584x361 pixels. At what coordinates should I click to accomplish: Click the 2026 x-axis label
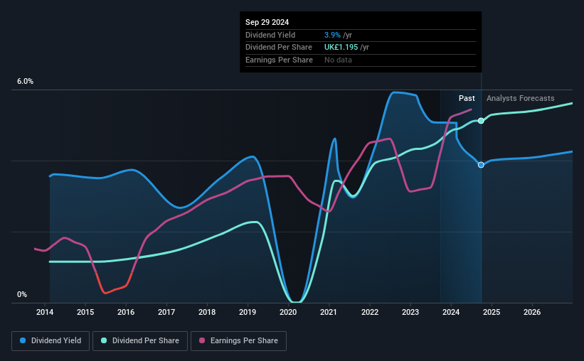532,312
